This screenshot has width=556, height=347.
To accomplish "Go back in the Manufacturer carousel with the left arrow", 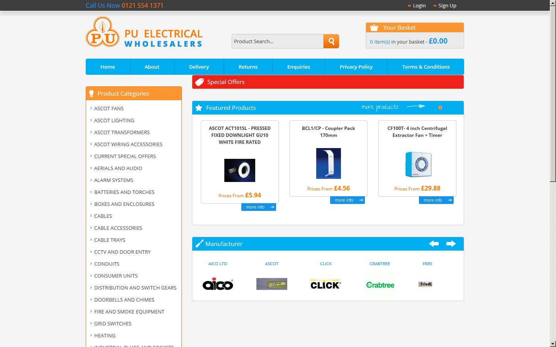I will click(434, 244).
